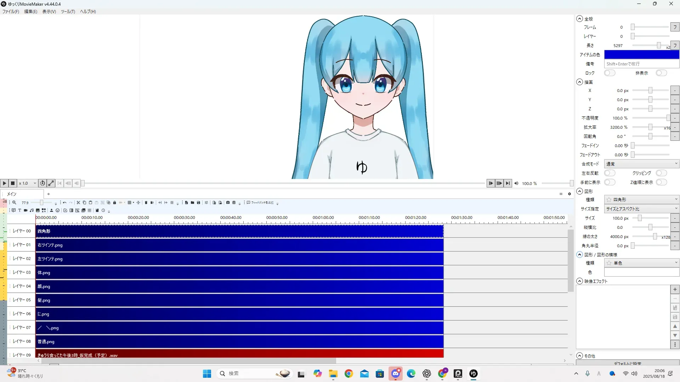Toggle the ロック switch on
Viewport: 680px width, 382px height.
(x=610, y=73)
